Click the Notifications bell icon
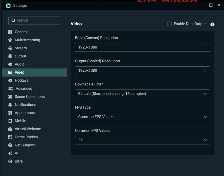 click(10, 105)
